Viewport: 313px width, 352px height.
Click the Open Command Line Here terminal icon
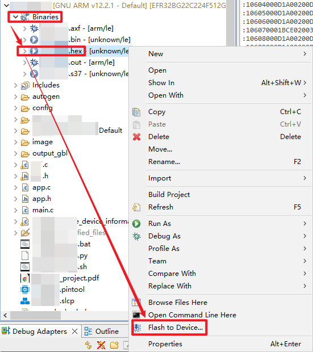(x=136, y=315)
